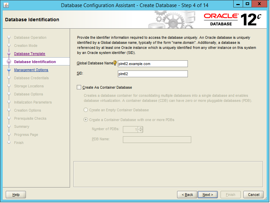Close the Database Configuration Assistant window
The image size is (270, 203).
[x=259, y=4]
